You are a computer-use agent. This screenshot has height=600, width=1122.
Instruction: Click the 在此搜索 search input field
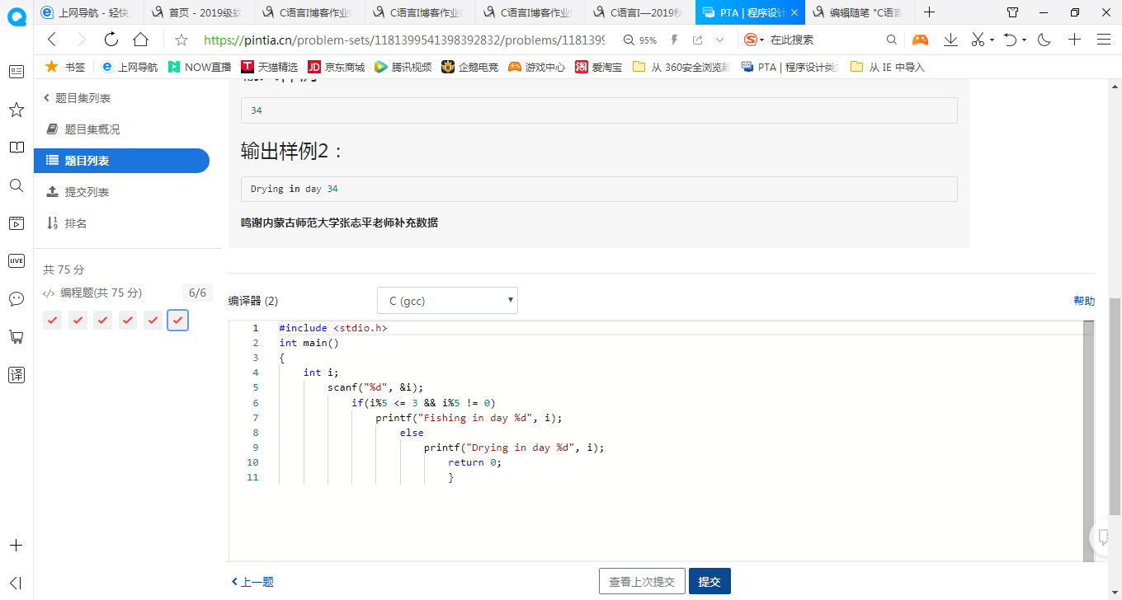click(824, 40)
